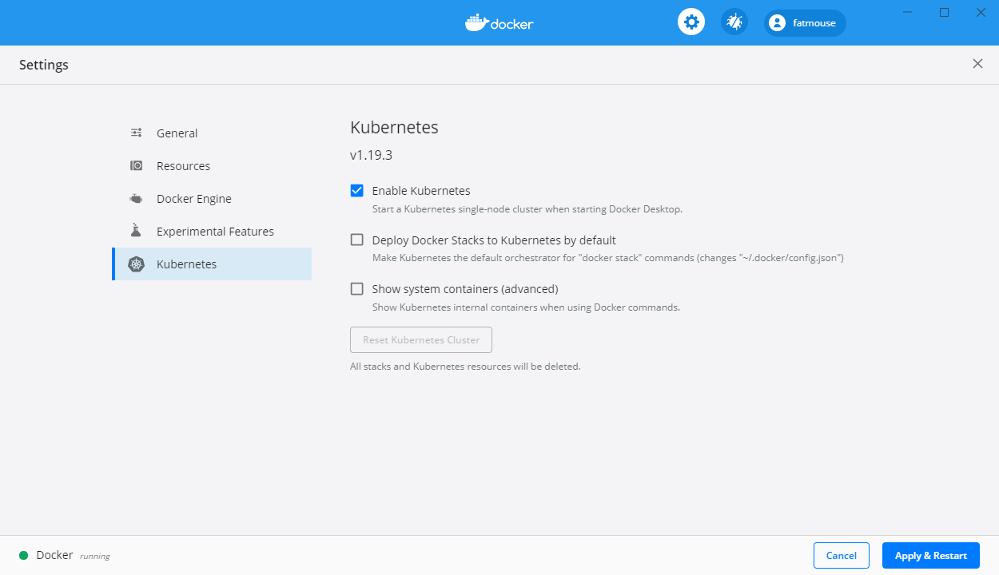Image resolution: width=999 pixels, height=575 pixels.
Task: Go to Experimental Features section
Action: [212, 232]
